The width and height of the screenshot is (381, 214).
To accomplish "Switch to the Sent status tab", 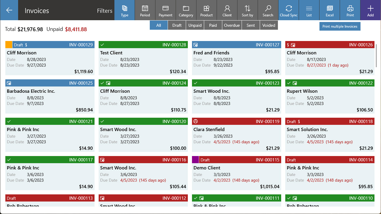I will click(x=251, y=25).
